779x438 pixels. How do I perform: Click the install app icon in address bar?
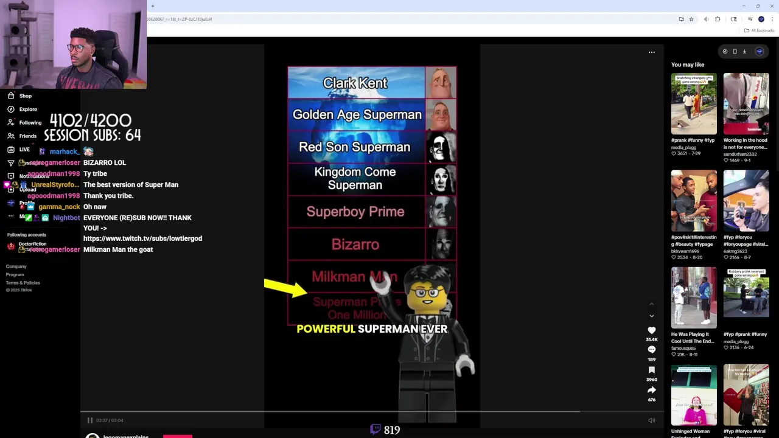tap(682, 19)
